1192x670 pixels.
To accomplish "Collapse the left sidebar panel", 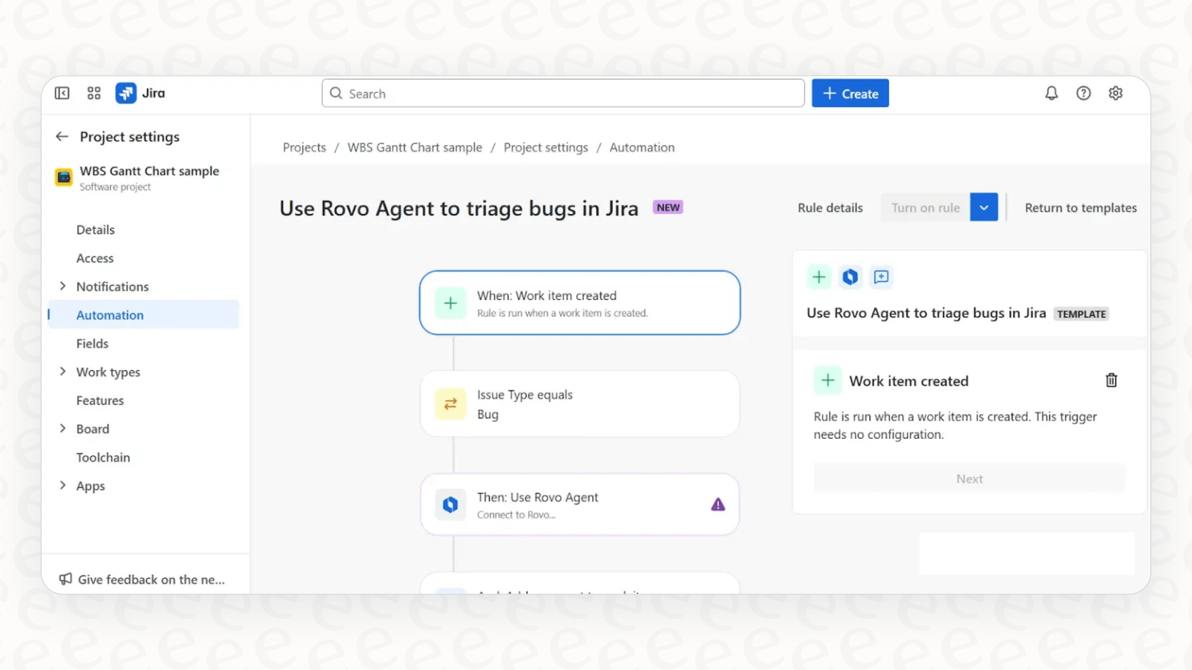I will [62, 93].
